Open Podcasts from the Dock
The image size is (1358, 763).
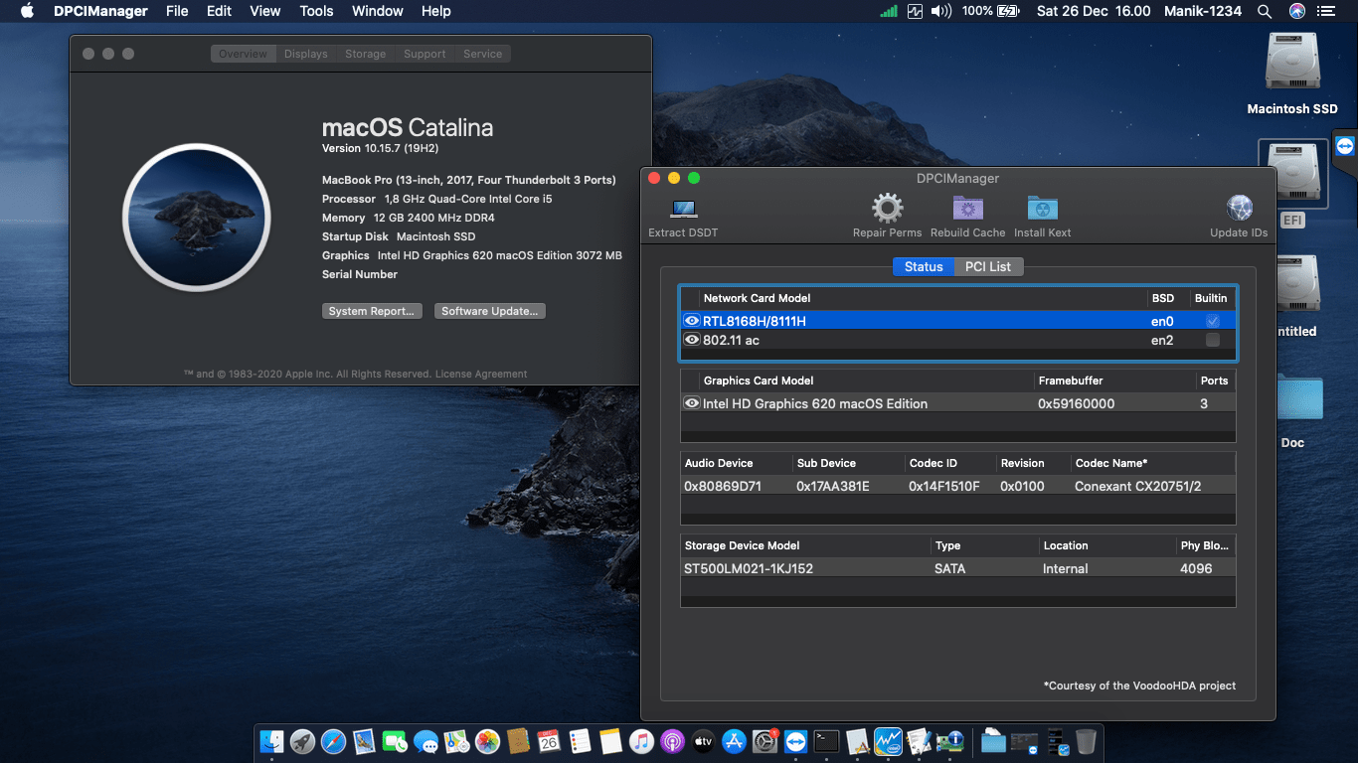tap(672, 741)
